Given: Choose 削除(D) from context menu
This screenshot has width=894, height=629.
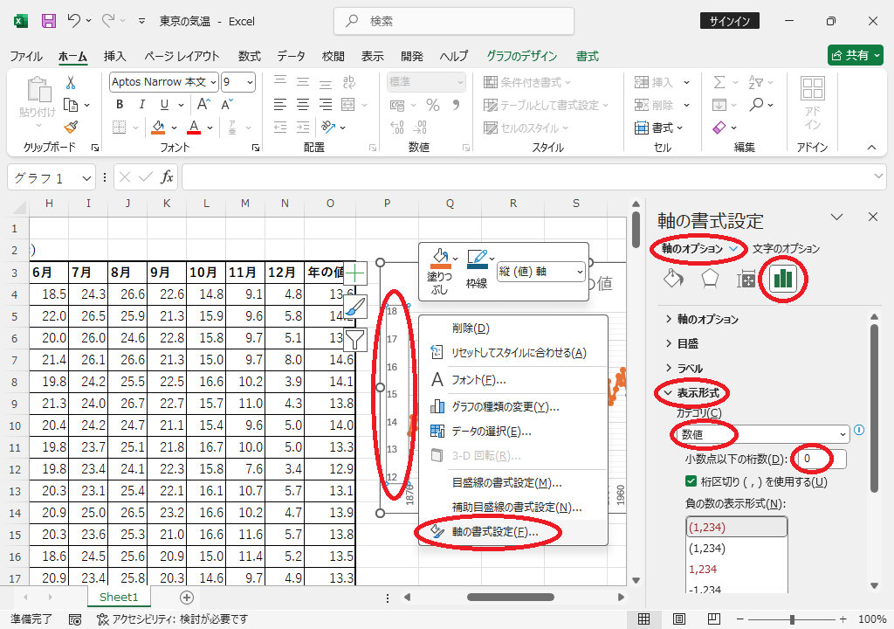Looking at the screenshot, I should (x=513, y=328).
